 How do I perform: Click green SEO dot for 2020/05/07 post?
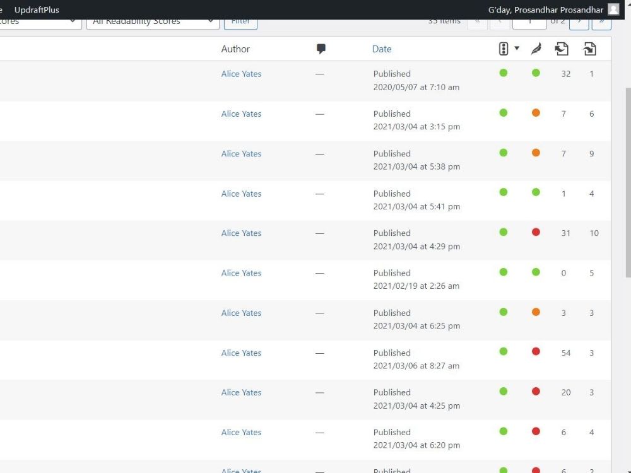pyautogui.click(x=504, y=73)
